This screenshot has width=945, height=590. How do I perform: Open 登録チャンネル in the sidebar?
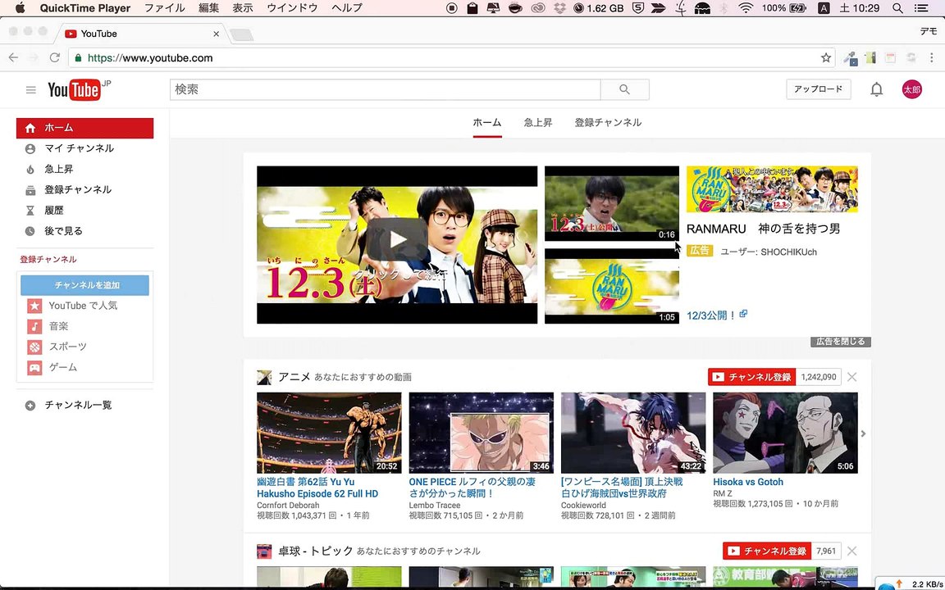85,189
